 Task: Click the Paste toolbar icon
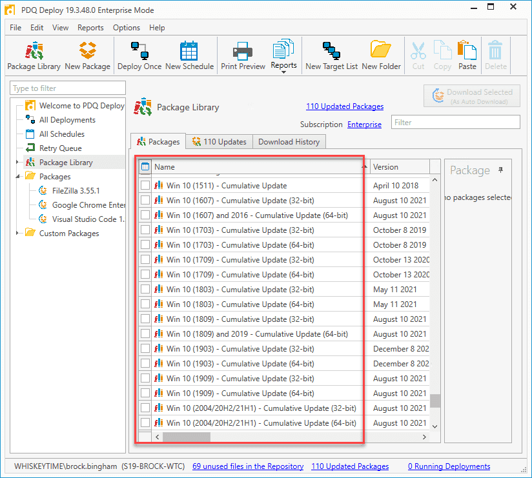(467, 55)
